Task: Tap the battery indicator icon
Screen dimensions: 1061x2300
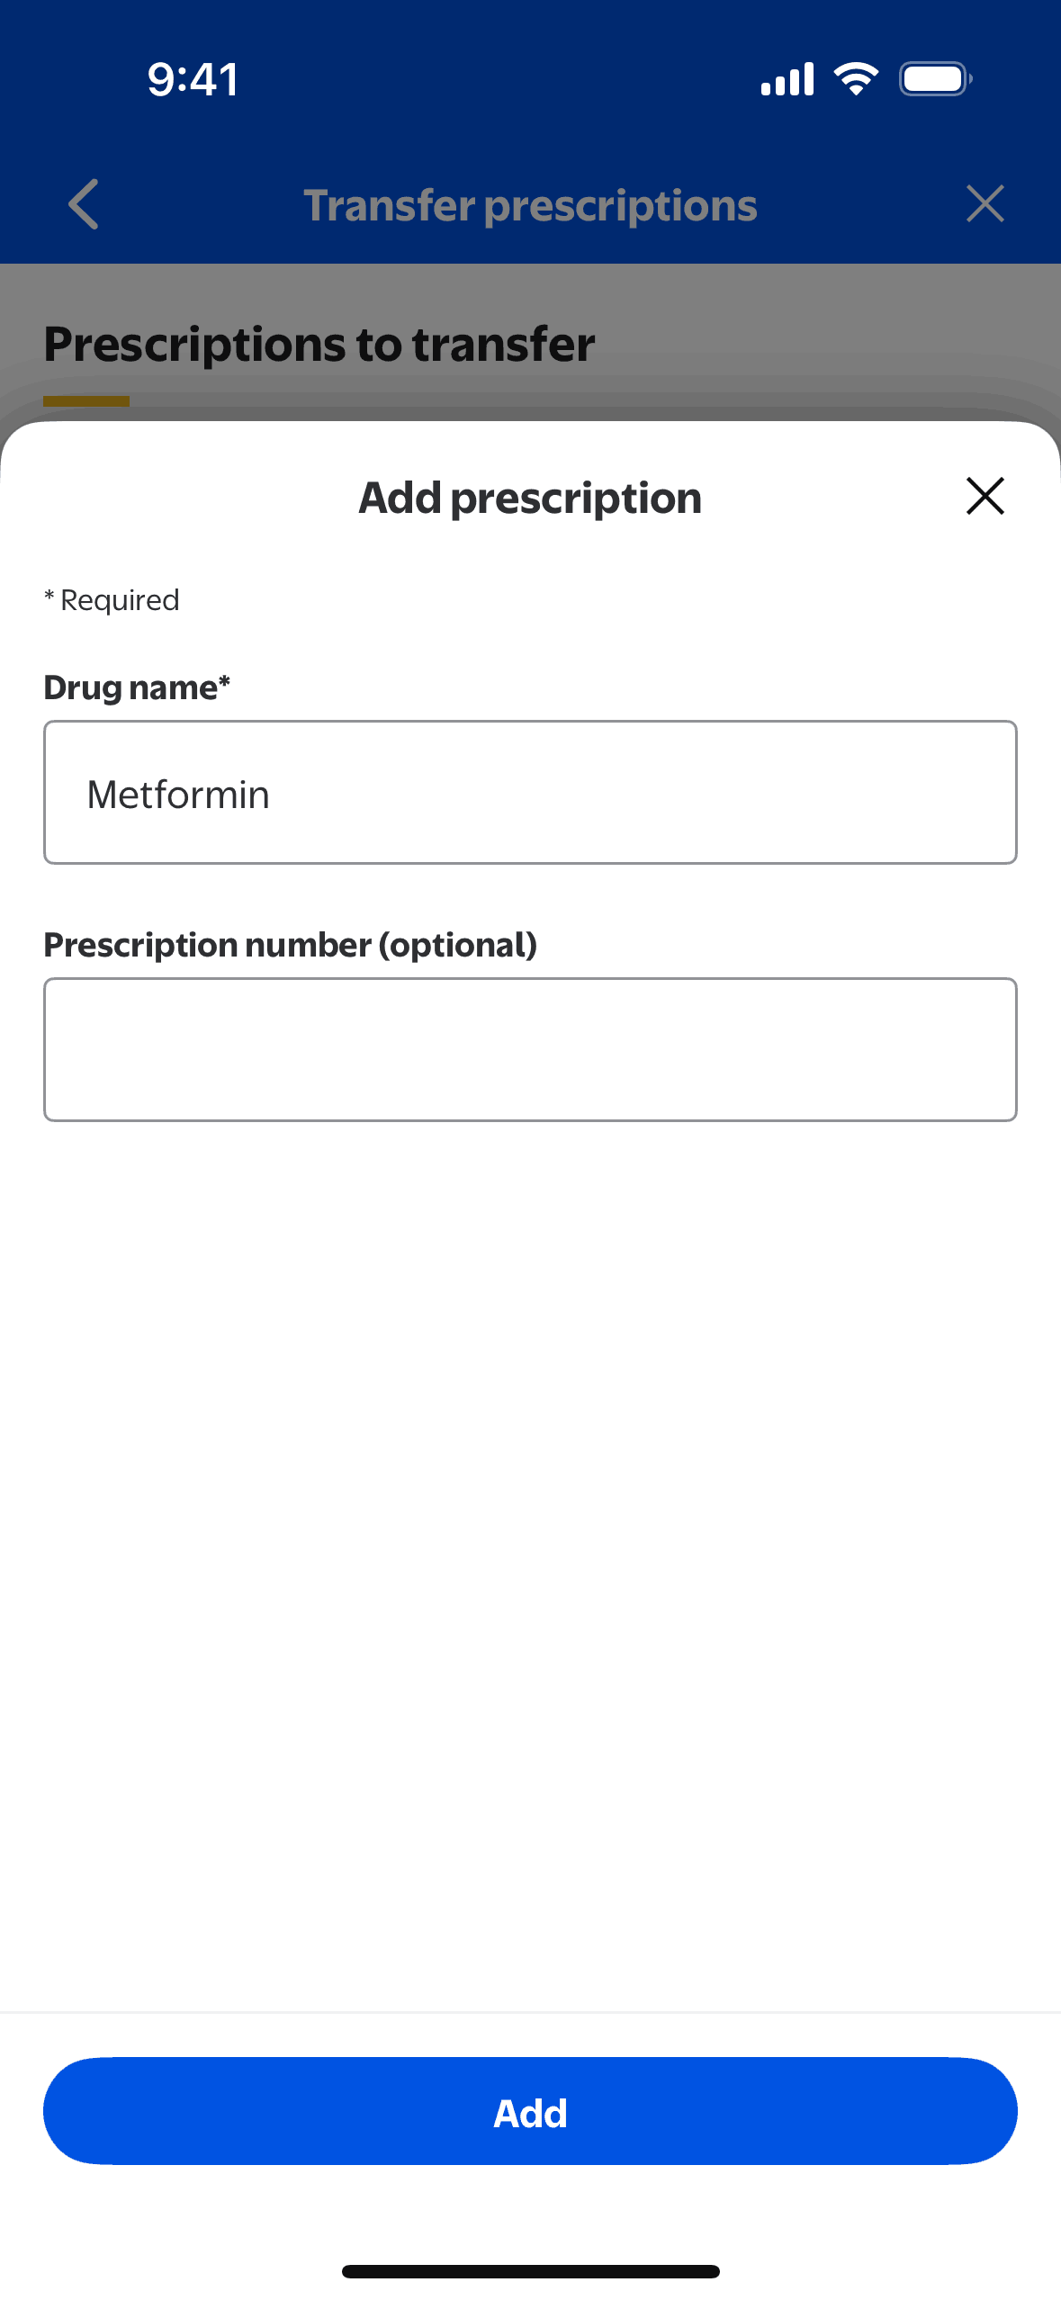Action: (x=935, y=79)
